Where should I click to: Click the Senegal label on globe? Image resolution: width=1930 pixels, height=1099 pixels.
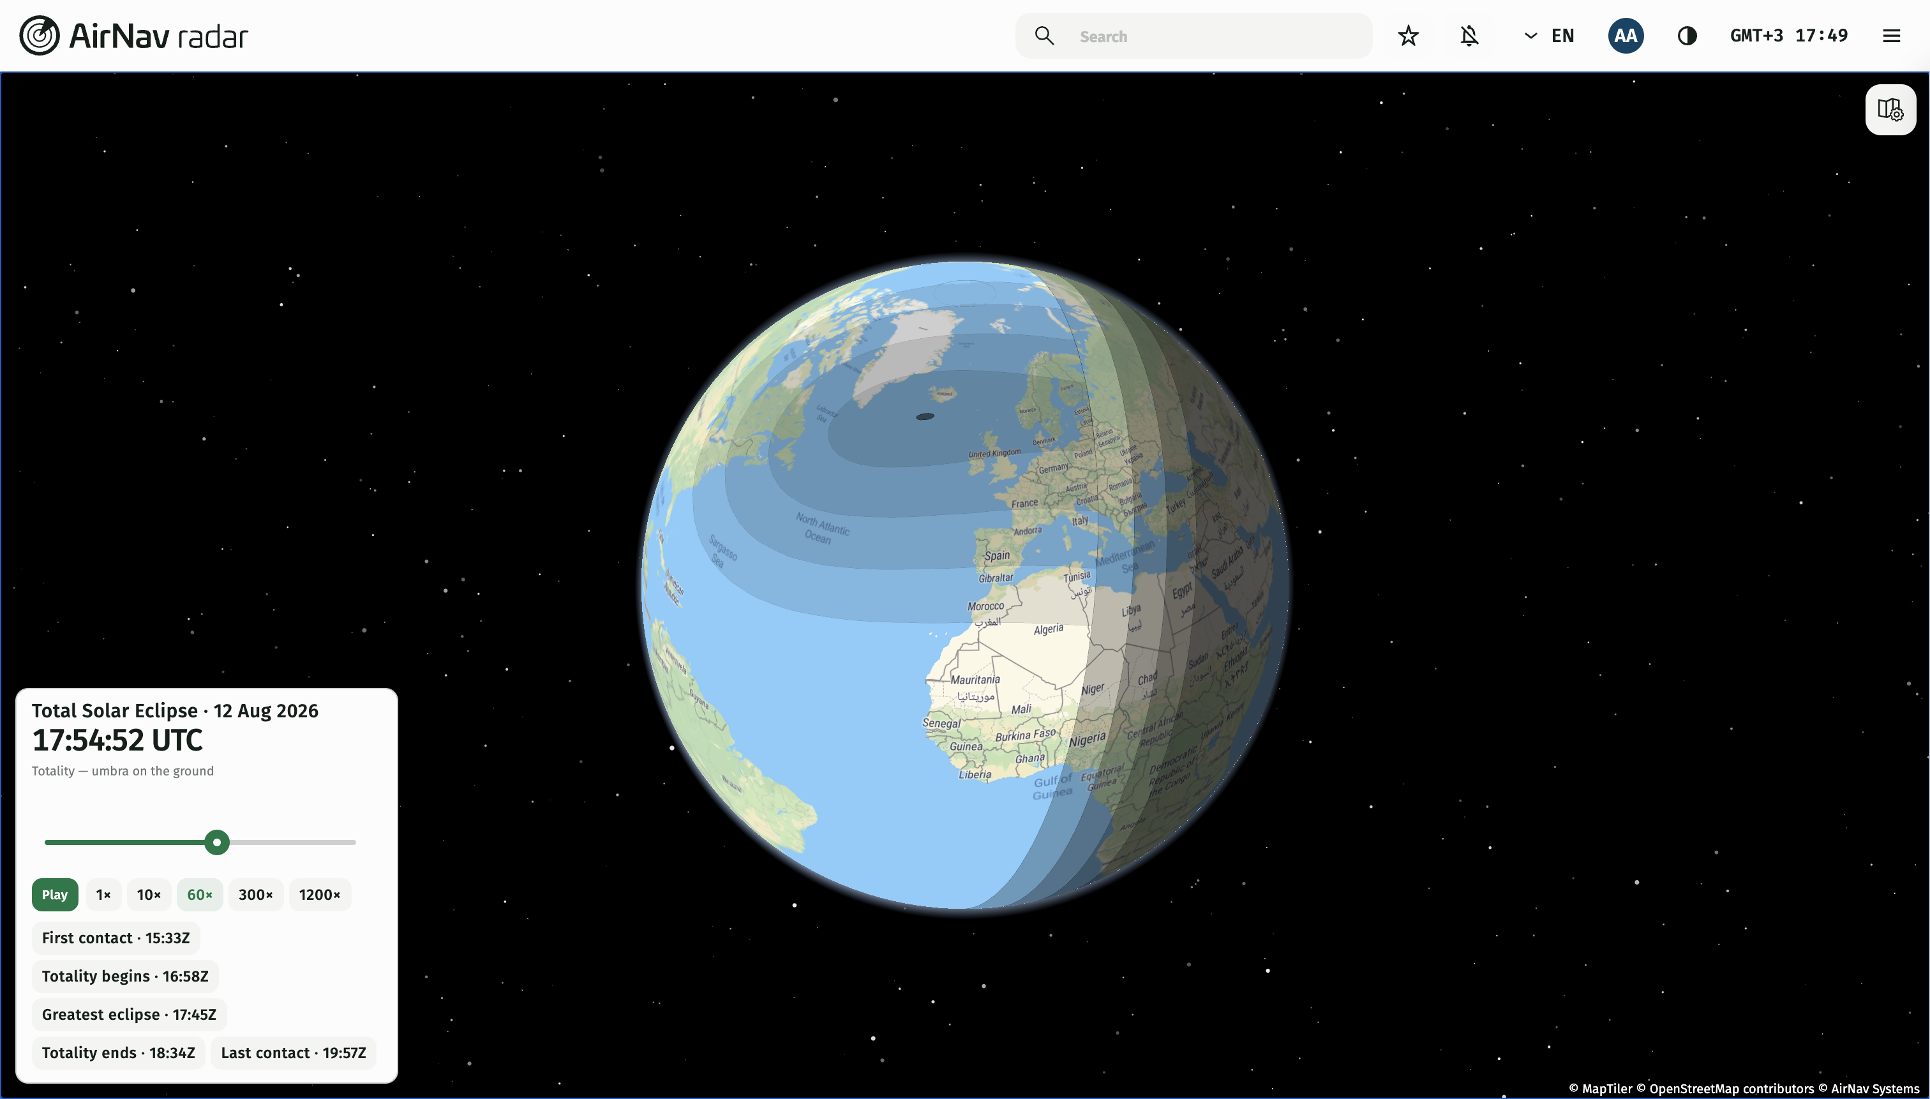point(941,723)
